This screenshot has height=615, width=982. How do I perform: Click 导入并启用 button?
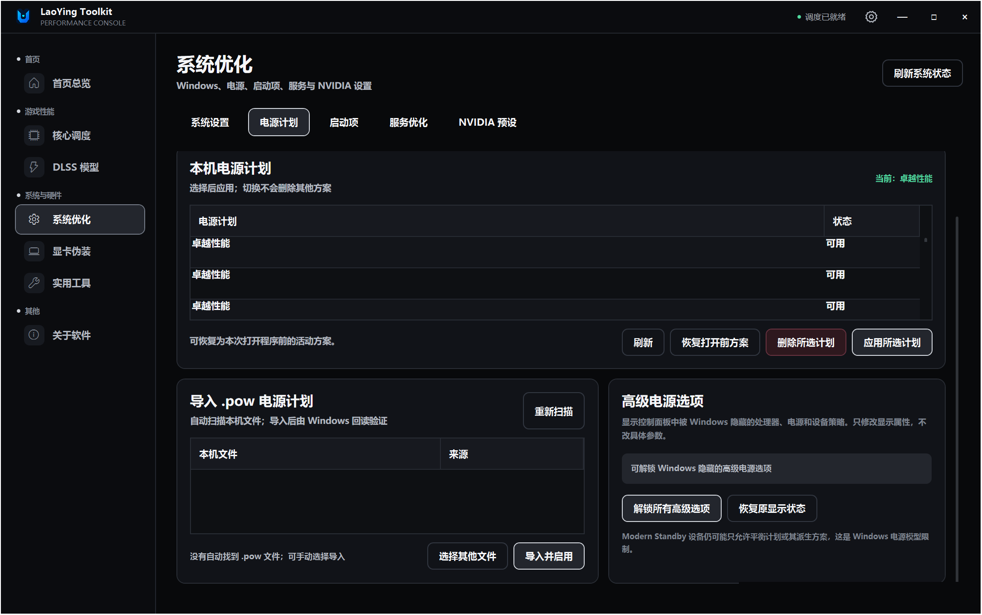pyautogui.click(x=549, y=556)
